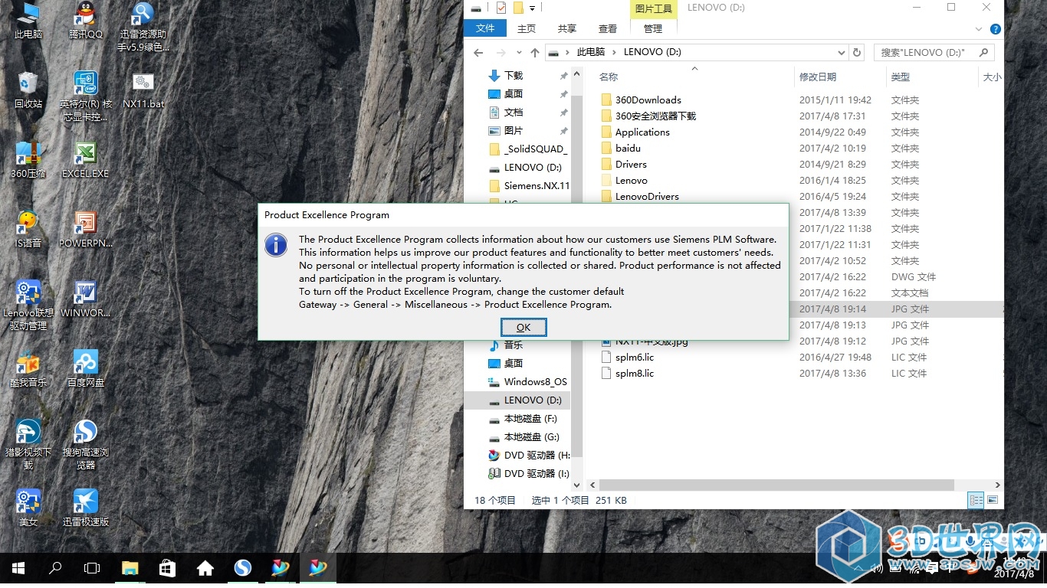
Task: Open the 腾讯QQ desktop icon
Action: coord(86,21)
